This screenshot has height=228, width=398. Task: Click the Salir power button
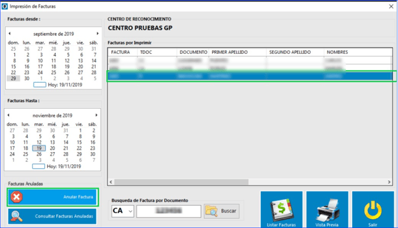point(373,209)
